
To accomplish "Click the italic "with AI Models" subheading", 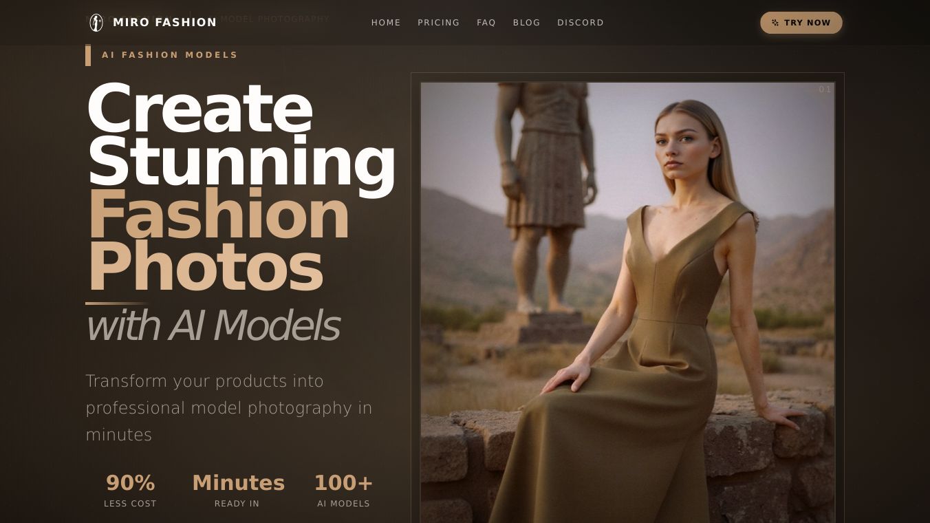I will coord(213,325).
